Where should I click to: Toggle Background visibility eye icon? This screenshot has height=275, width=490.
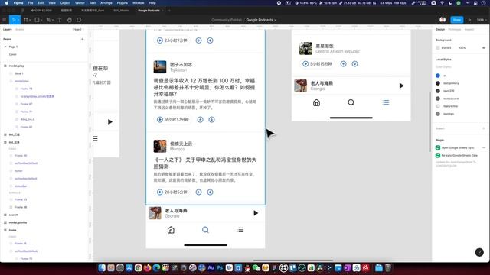484,47
